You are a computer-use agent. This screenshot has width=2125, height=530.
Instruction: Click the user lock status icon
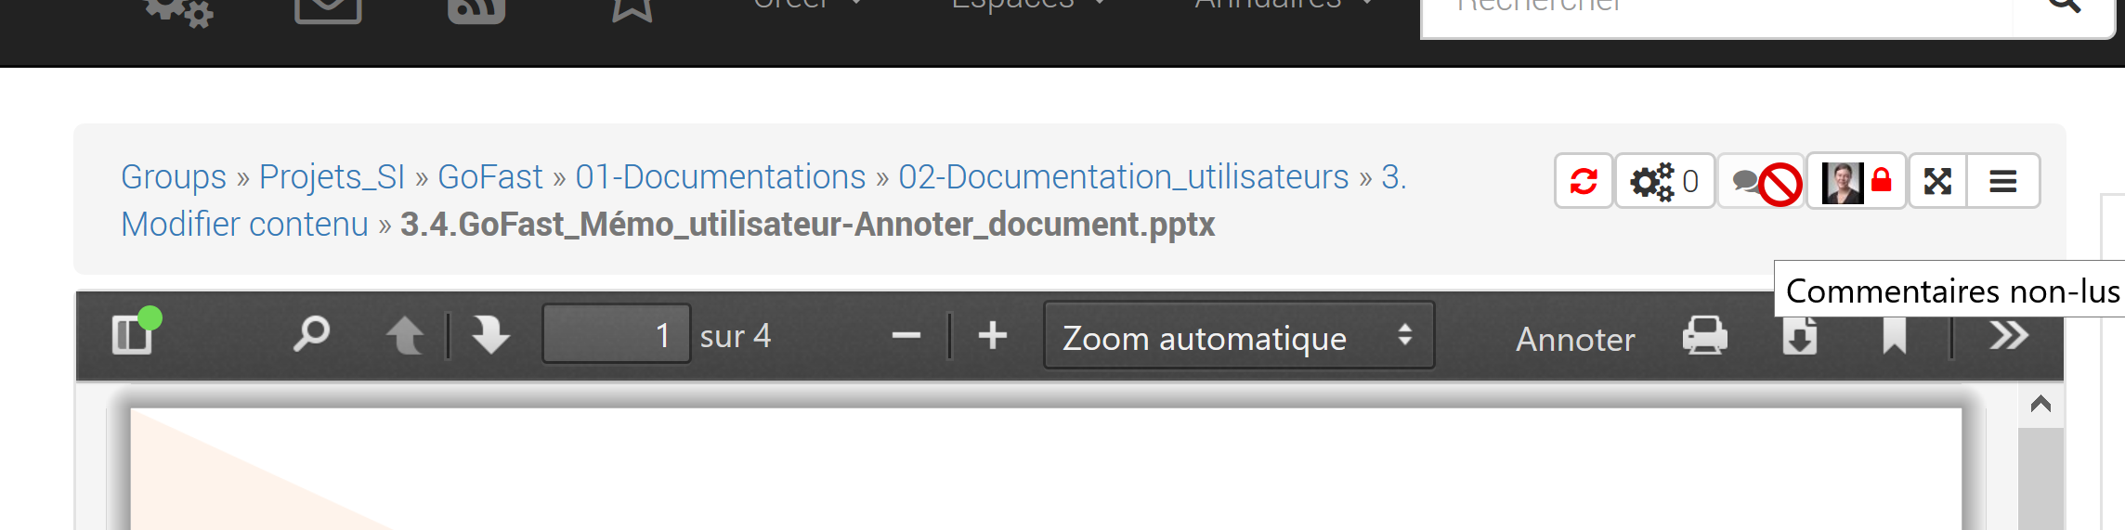point(1857,181)
